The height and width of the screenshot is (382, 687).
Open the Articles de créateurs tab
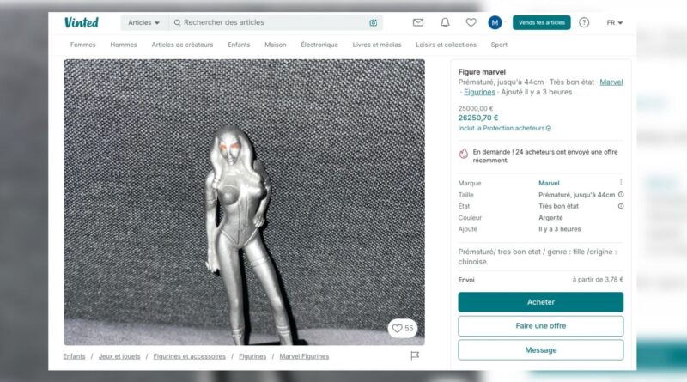182,45
